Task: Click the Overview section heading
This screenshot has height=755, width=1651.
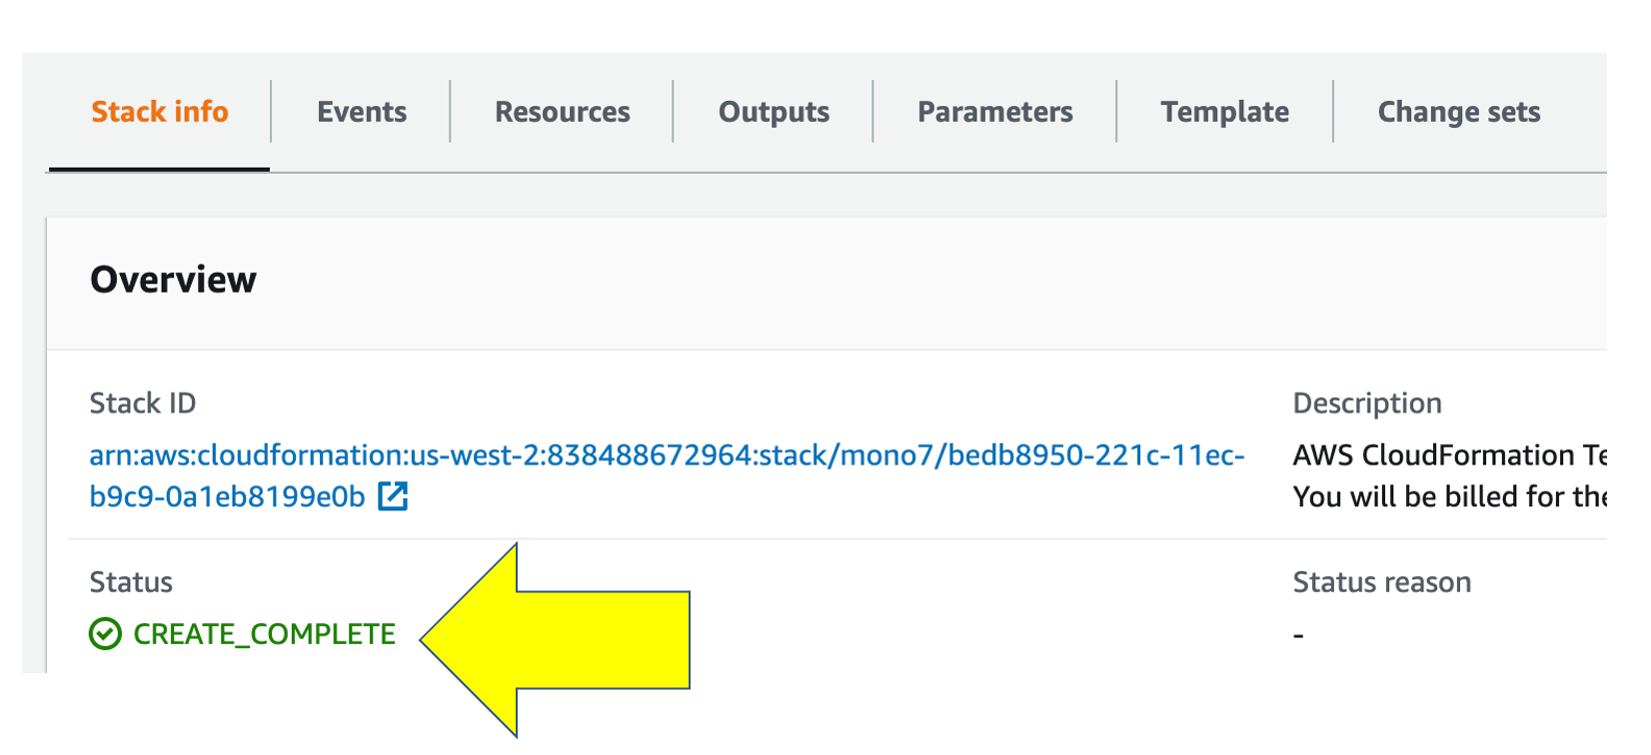Action: click(173, 280)
